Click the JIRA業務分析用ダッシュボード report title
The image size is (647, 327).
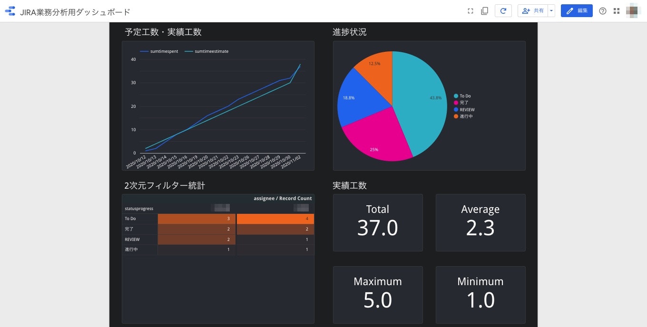pyautogui.click(x=75, y=12)
